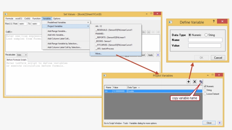This screenshot has height=130, width=232.
Task: Open the Recalculate Auto dropdown
Action: click(x=22, y=55)
